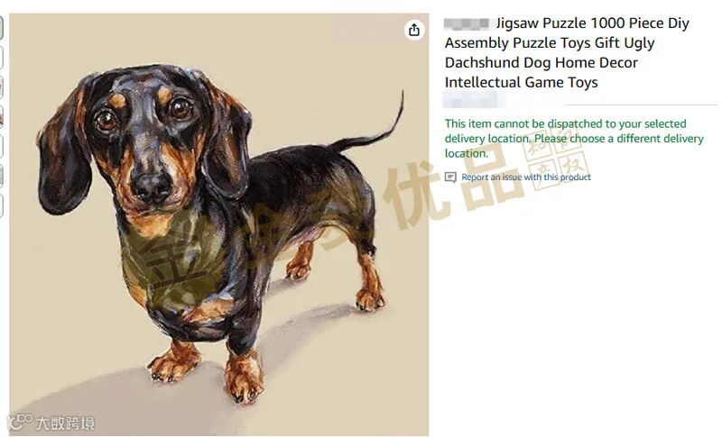722x437 pixels.
Task: Click the cloud logo icon beside 大数跨境
Action: coord(20,422)
